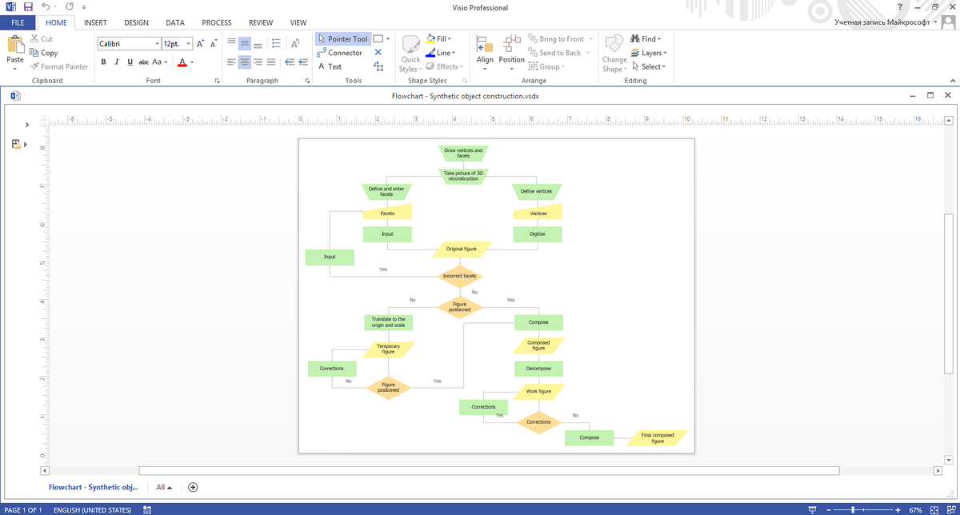Click the 67% zoom level
Screen dimensions: 960x515
click(916, 509)
